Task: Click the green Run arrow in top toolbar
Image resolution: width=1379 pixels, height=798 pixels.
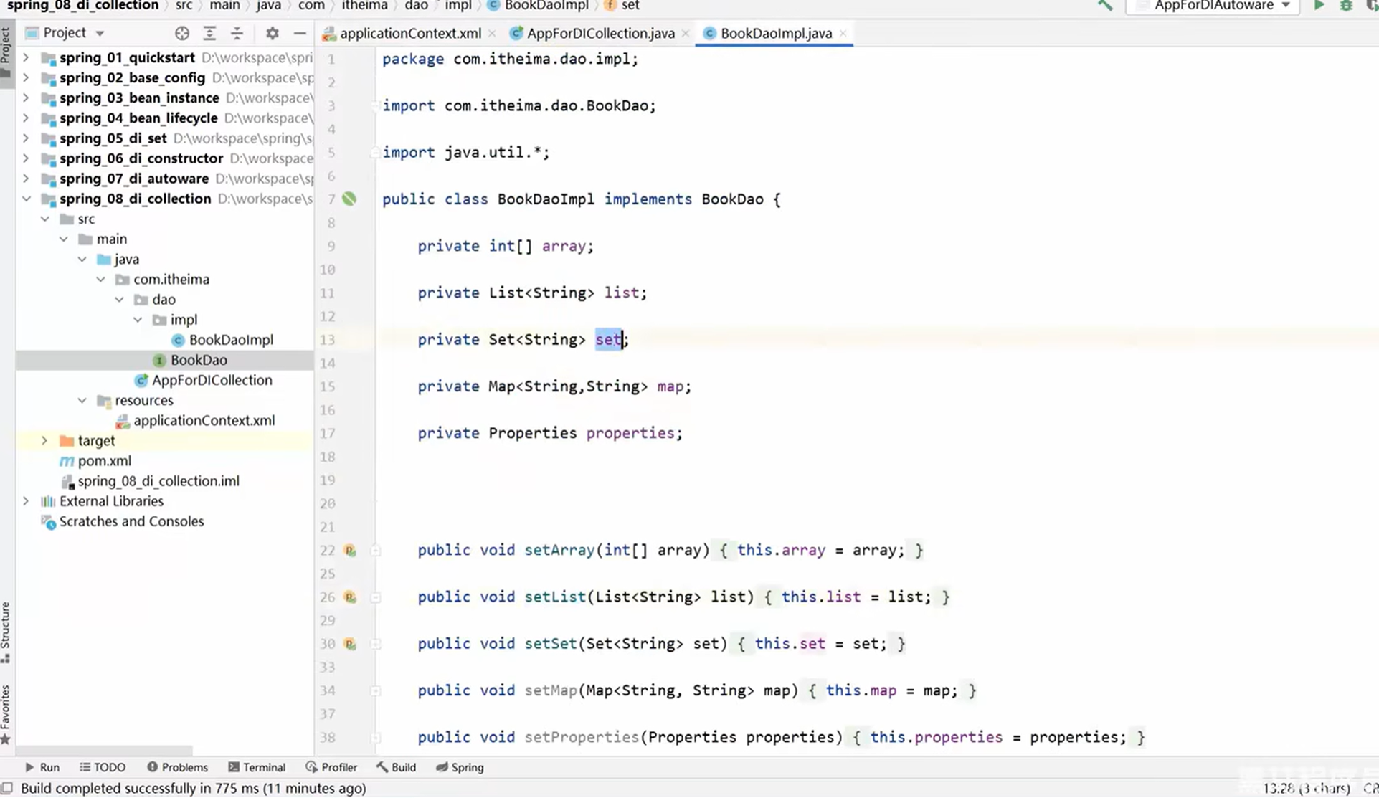Action: pyautogui.click(x=1319, y=6)
